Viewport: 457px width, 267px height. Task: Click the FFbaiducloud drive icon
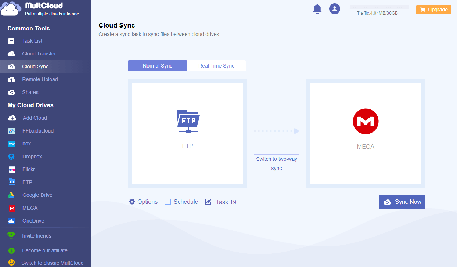12,131
